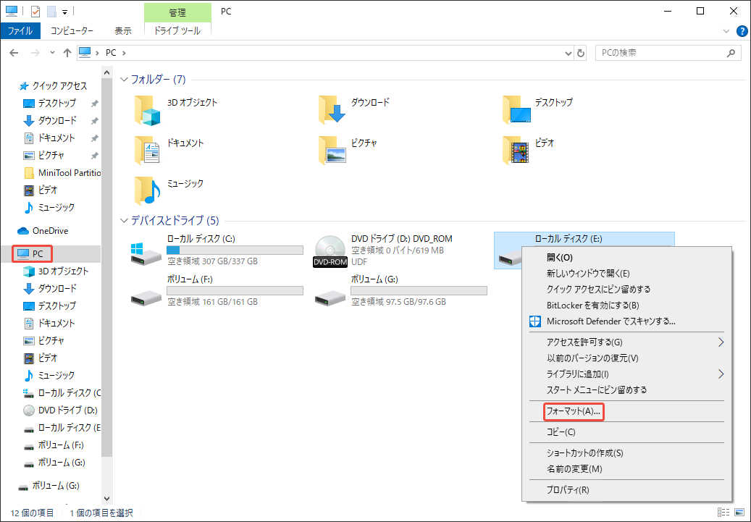Screen dimensions: 751x522
Task: Open recent locations dropdown arrow
Action: pyautogui.click(x=52, y=53)
